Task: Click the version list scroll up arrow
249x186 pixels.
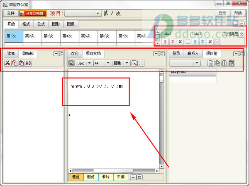Action: 157,32
